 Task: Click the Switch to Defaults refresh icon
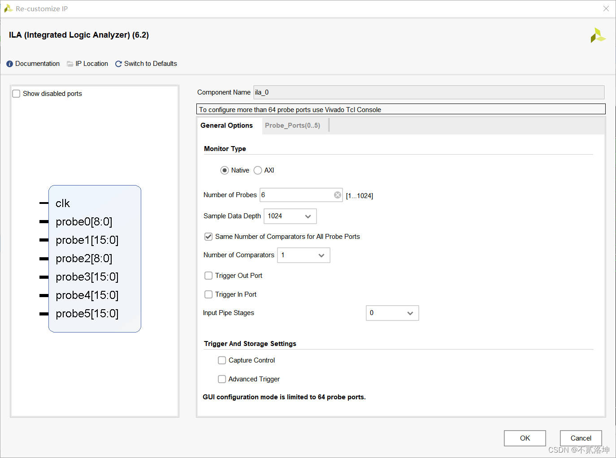[x=118, y=64]
